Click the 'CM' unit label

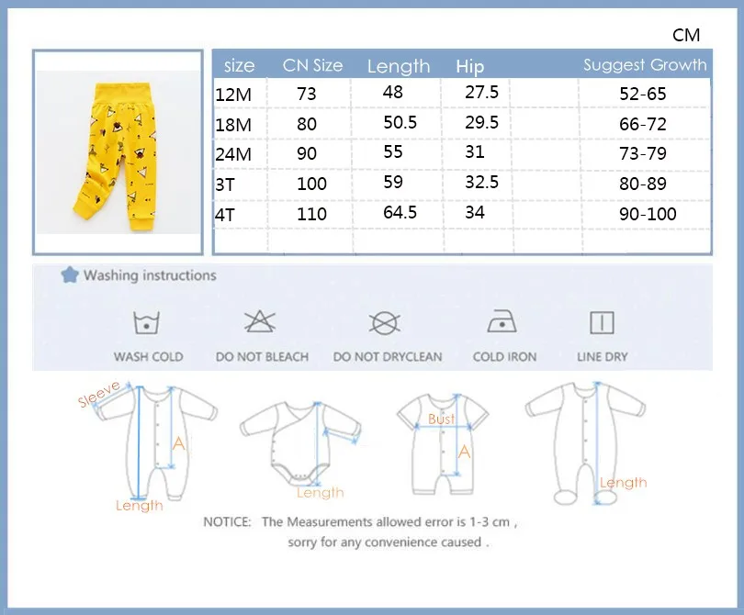pos(686,35)
